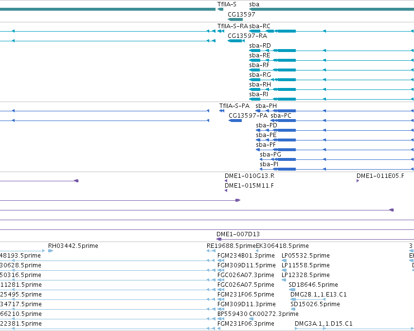The image size is (414, 331).
Task: Click the CG13597-PA protein bar
Action: [x=235, y=121]
